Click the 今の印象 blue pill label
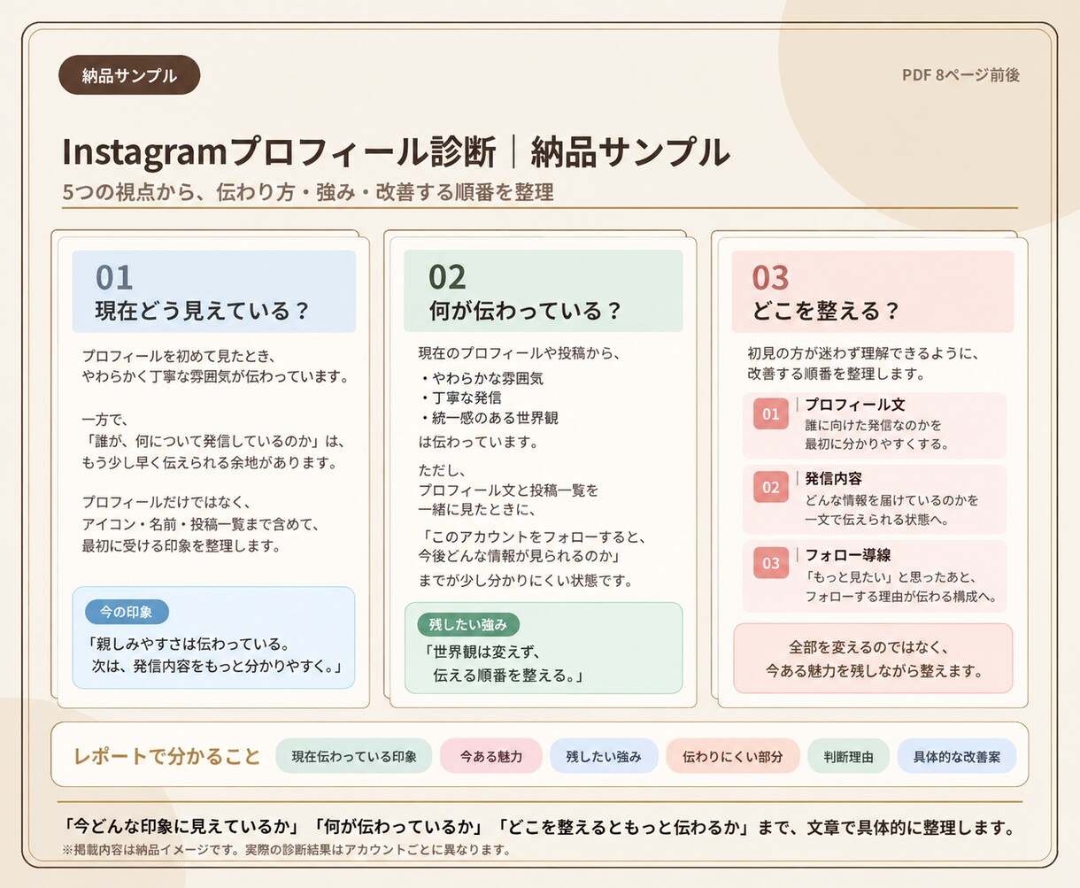1080x888 pixels. pos(126,612)
